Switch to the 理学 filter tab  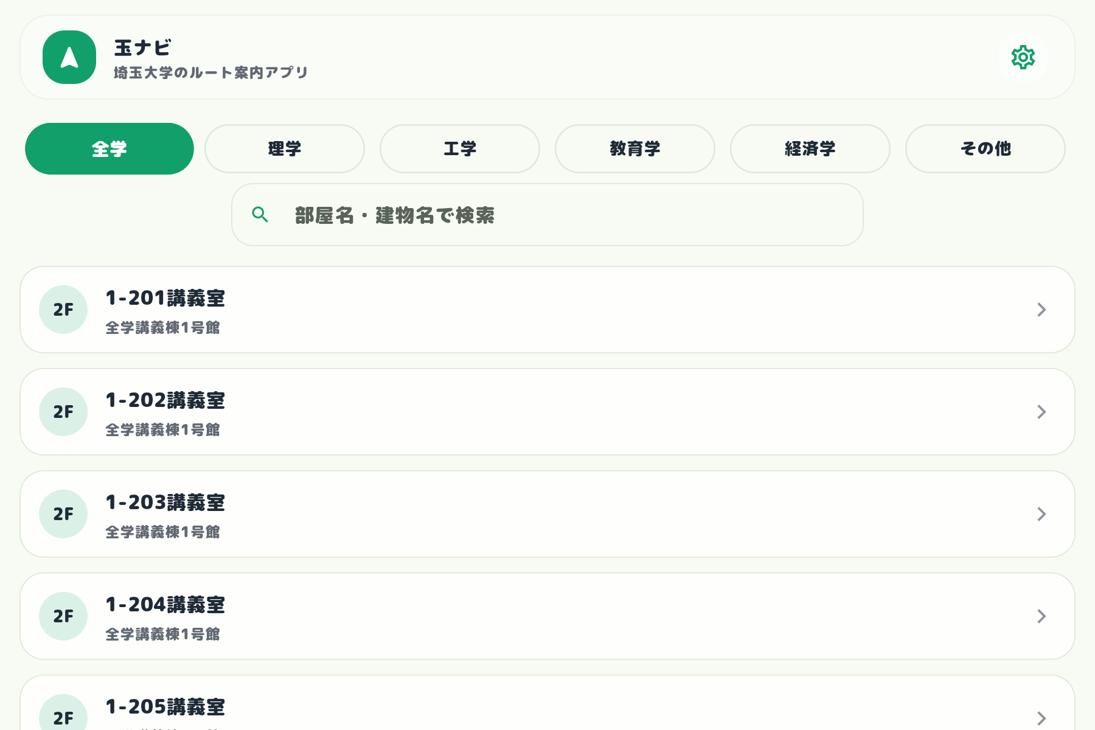click(284, 148)
